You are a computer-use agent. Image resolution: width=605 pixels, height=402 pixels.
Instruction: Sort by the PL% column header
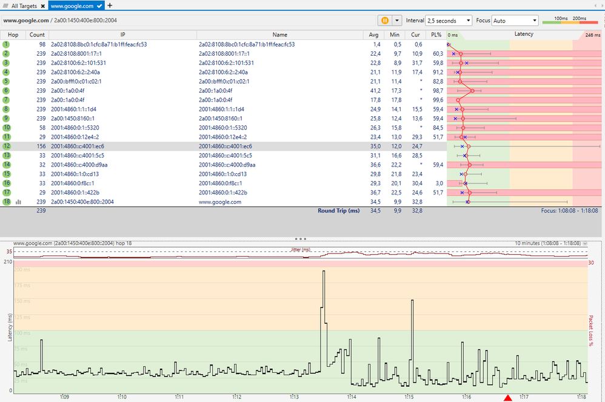point(436,35)
